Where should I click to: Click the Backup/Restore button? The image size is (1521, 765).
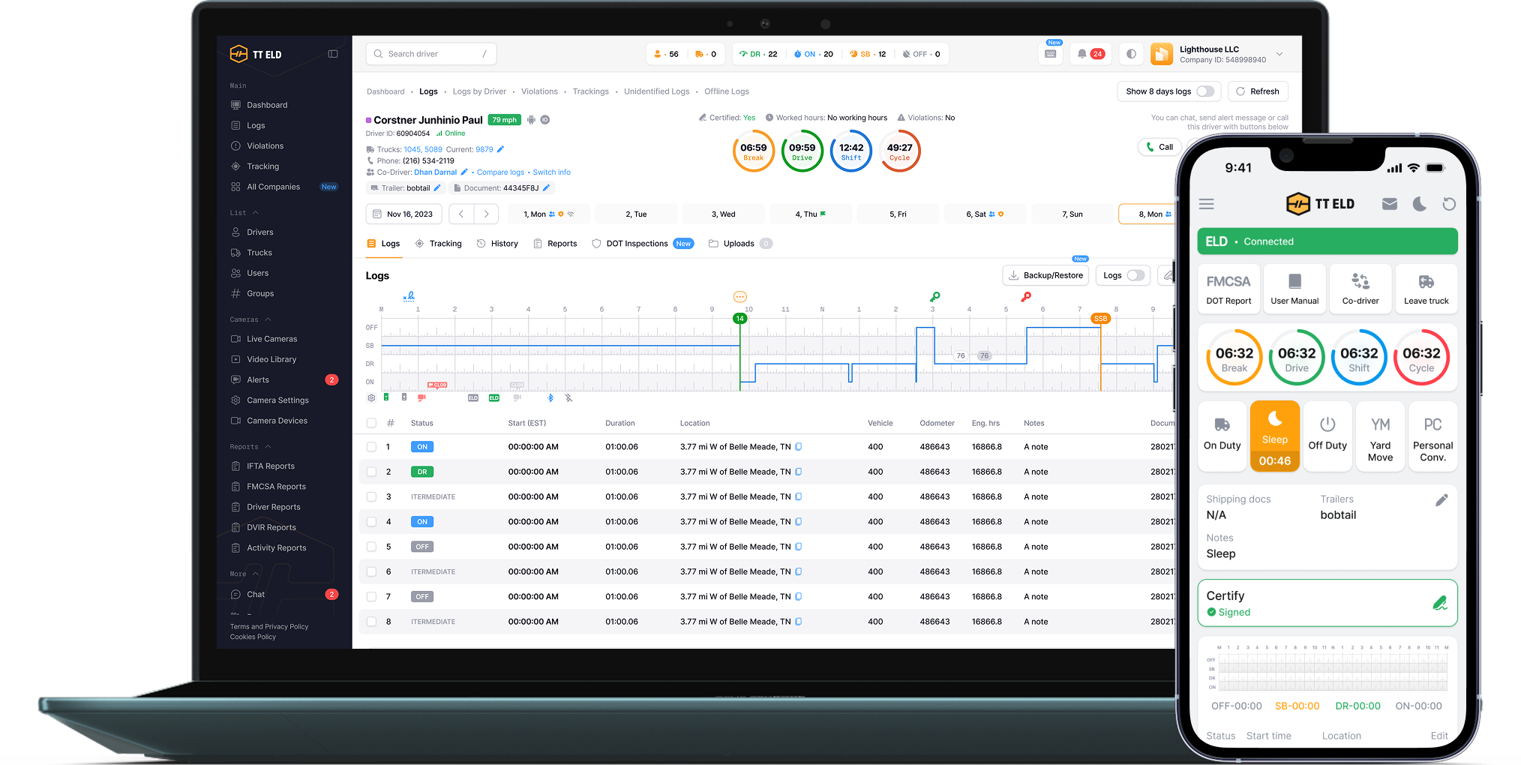(1045, 275)
